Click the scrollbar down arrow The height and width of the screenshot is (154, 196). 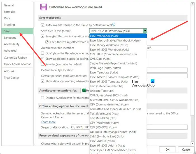point(192,143)
